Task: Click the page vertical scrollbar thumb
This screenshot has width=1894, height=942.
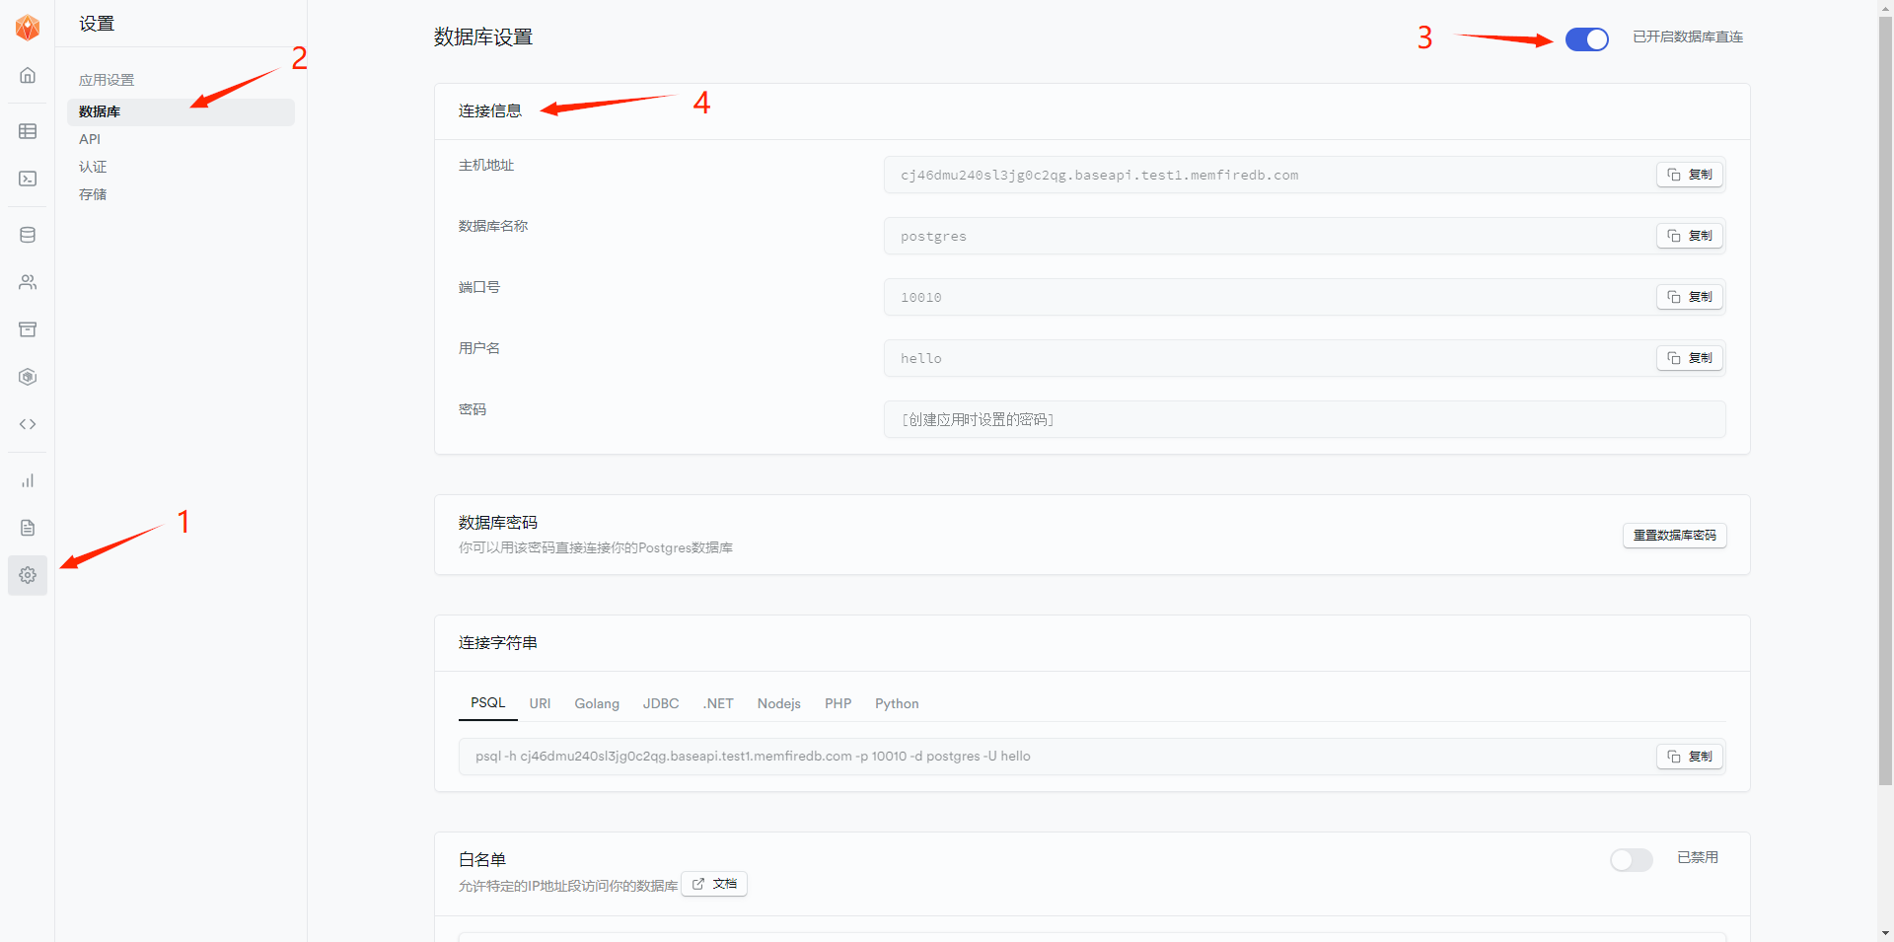Action: coord(1885,399)
